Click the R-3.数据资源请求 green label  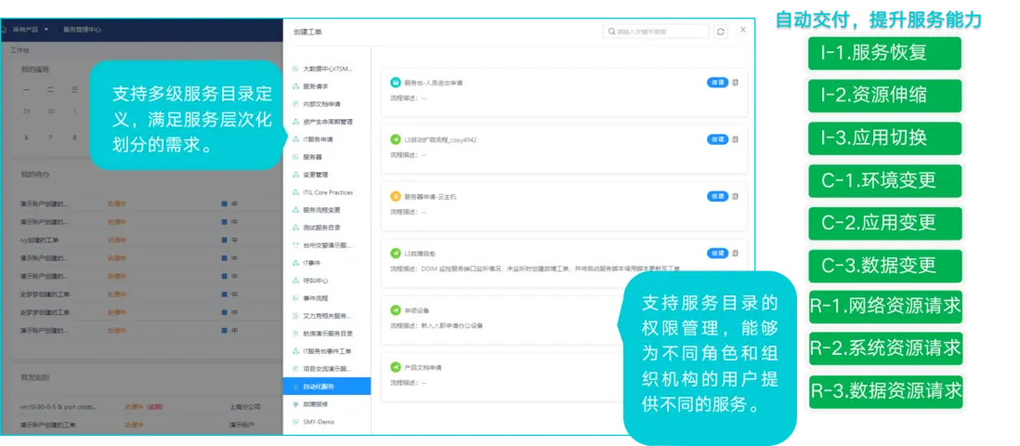(885, 391)
